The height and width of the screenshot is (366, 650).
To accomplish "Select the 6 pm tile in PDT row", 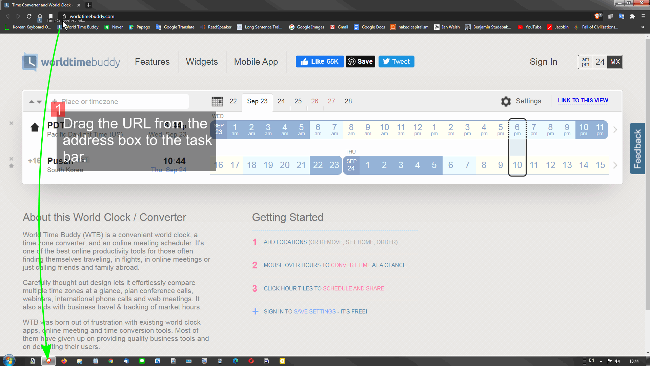I will [517, 130].
